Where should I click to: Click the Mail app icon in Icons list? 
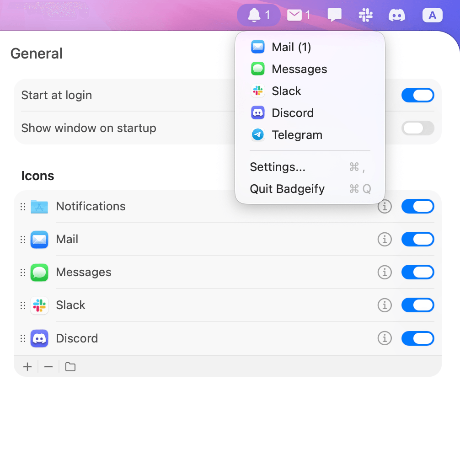click(39, 240)
